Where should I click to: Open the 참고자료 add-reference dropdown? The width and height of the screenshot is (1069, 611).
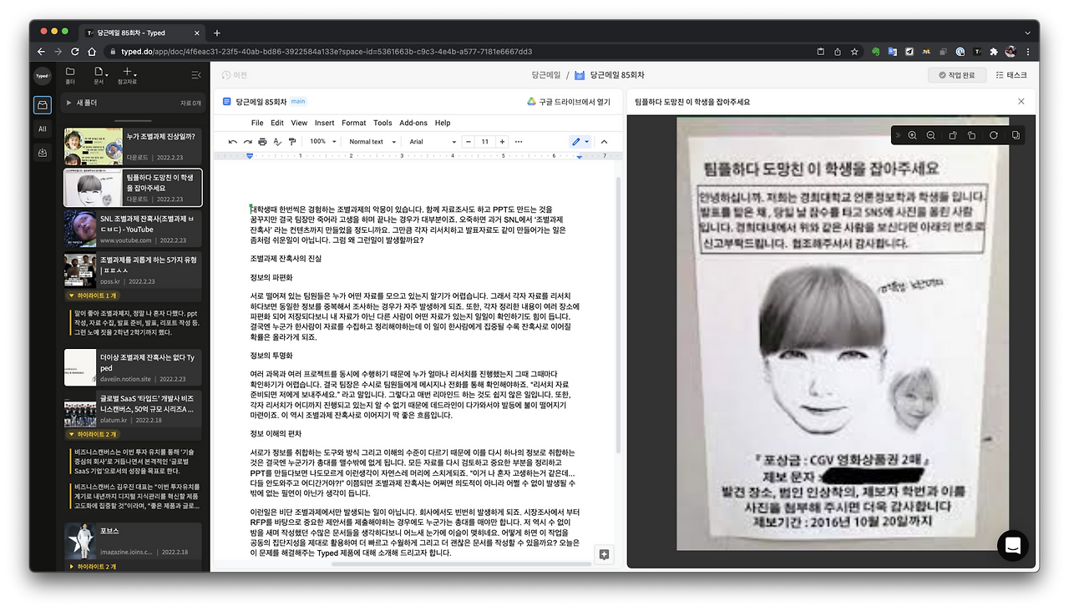(128, 75)
